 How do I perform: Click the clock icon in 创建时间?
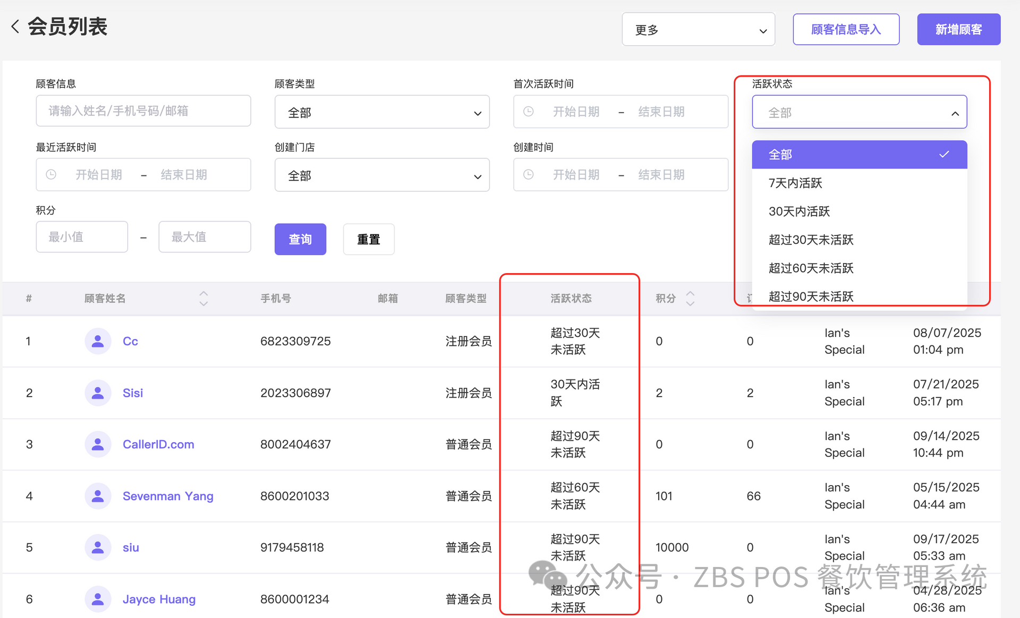point(529,174)
